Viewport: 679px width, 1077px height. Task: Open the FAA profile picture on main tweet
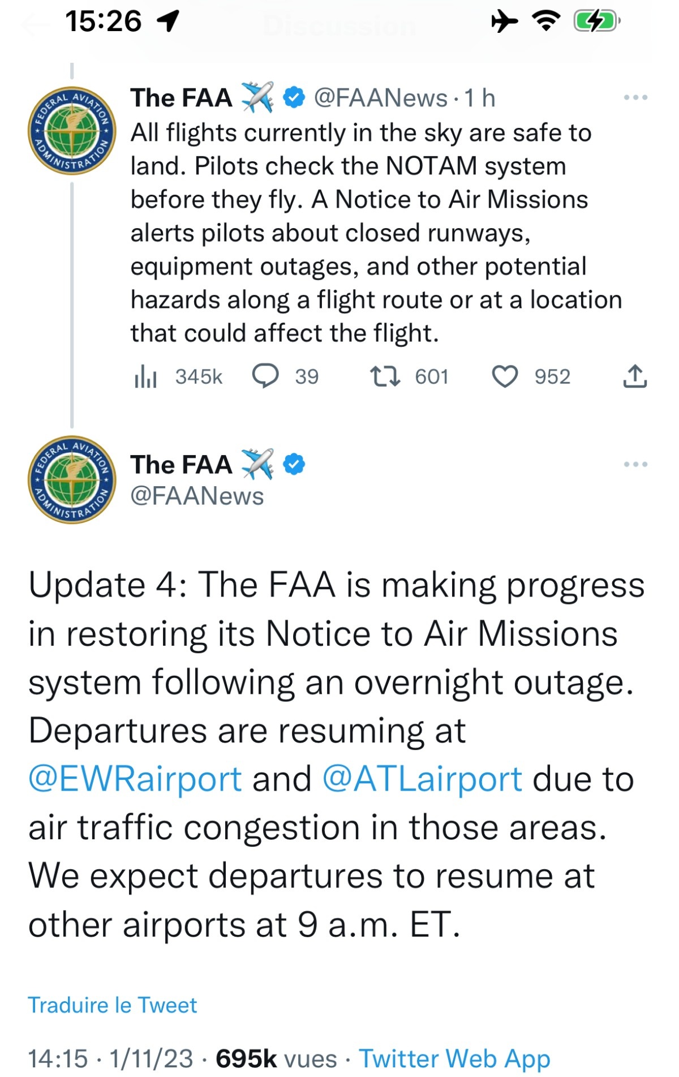(72, 480)
